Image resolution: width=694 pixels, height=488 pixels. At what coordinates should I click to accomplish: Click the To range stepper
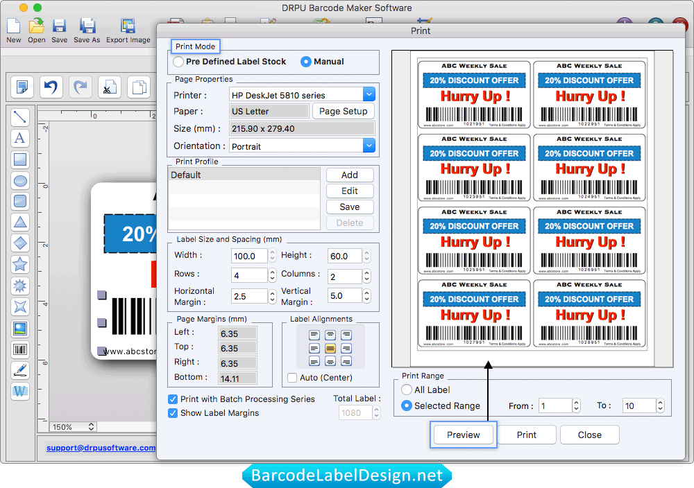[x=660, y=406]
